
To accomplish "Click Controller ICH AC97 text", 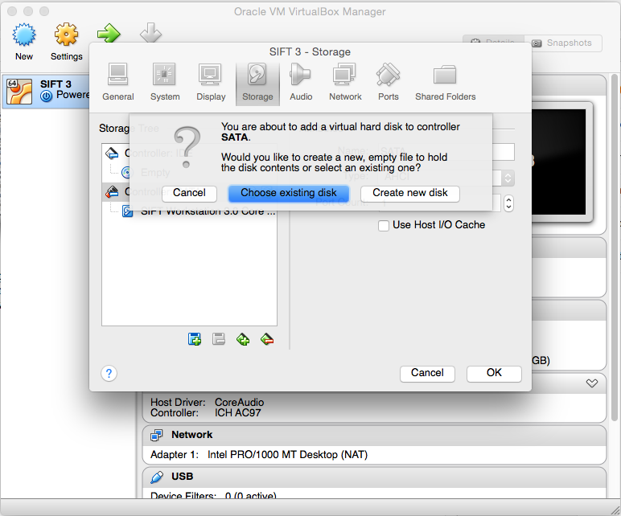I will coord(206,413).
